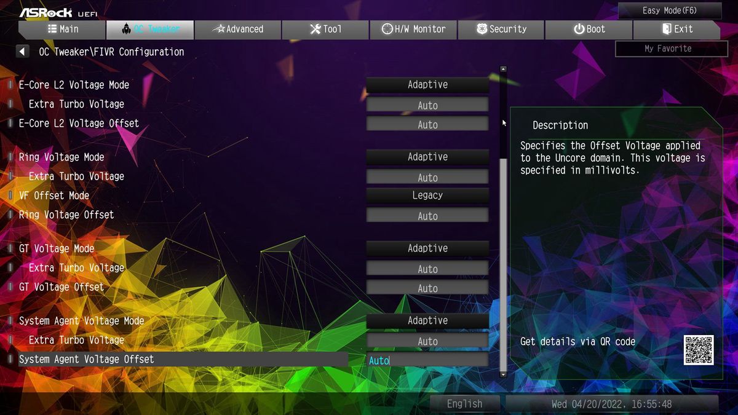Screen dimensions: 738x415
Task: Go to the Tool tab
Action: pos(325,29)
